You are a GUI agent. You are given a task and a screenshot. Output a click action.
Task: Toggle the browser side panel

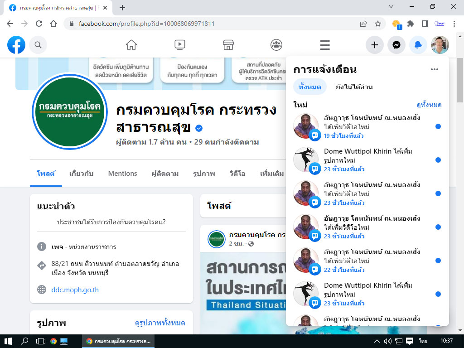(x=425, y=24)
